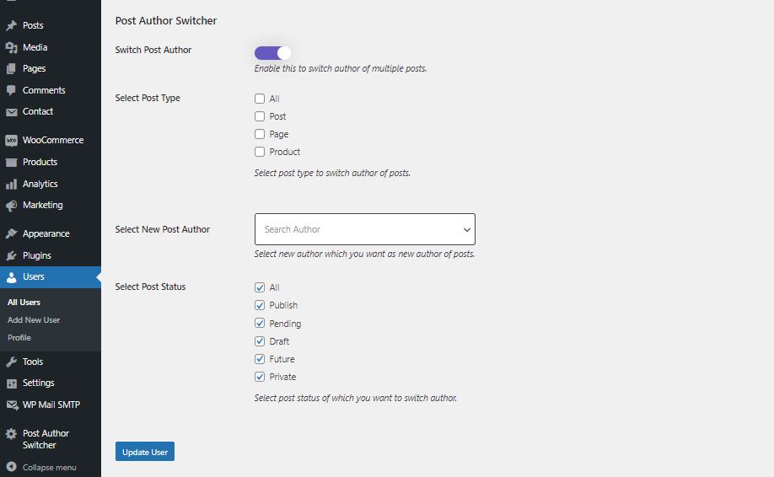Select the Marketing megaphone icon
This screenshot has height=477, width=774.
tap(11, 205)
